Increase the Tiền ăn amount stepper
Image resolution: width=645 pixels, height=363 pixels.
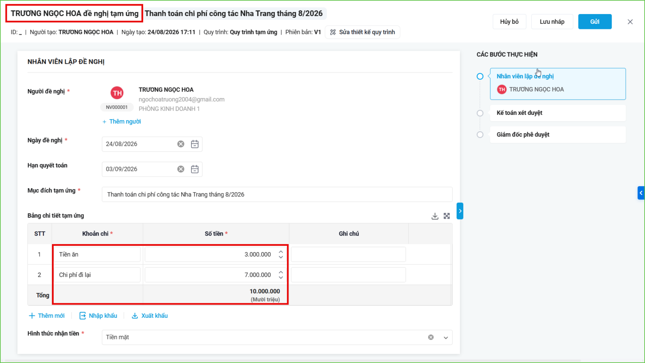[x=281, y=252]
